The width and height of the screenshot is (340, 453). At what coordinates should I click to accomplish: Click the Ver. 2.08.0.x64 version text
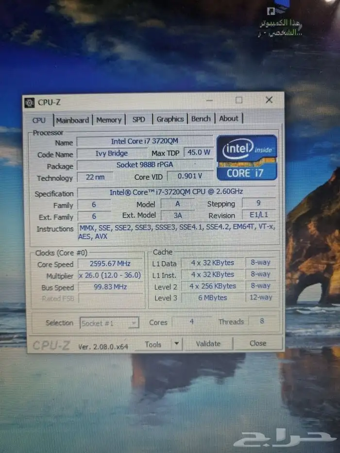click(103, 347)
